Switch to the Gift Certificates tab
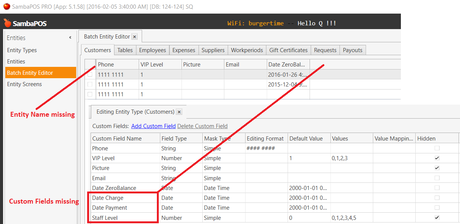Viewport: 460px width, 224px height. click(288, 50)
